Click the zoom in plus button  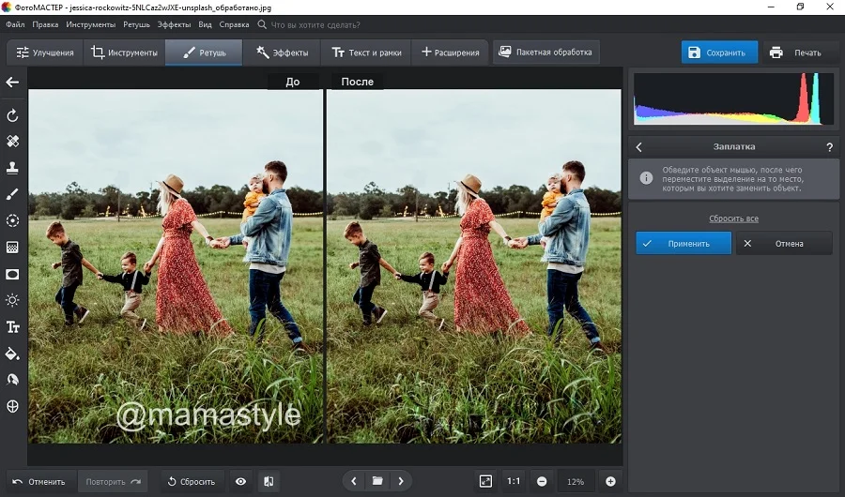[610, 481]
